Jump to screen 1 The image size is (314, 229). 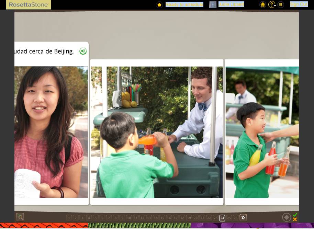tap(69, 218)
